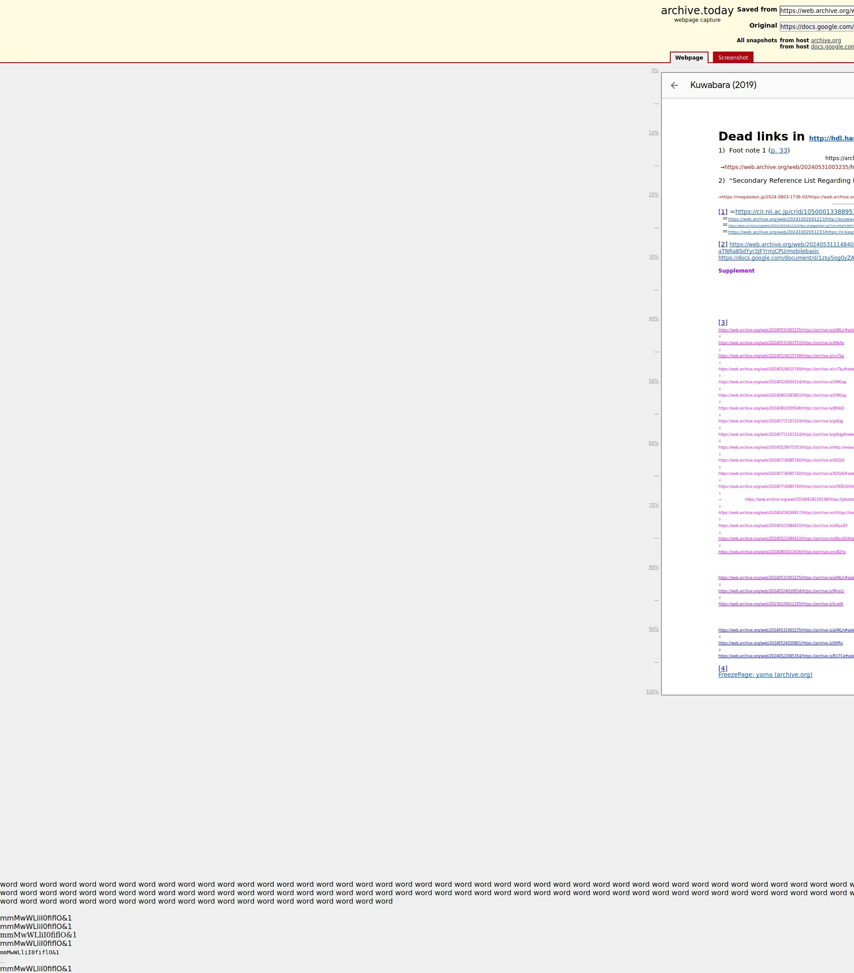Open docs.google.com host snapshots link
The height and width of the screenshot is (973, 854).
click(x=832, y=47)
